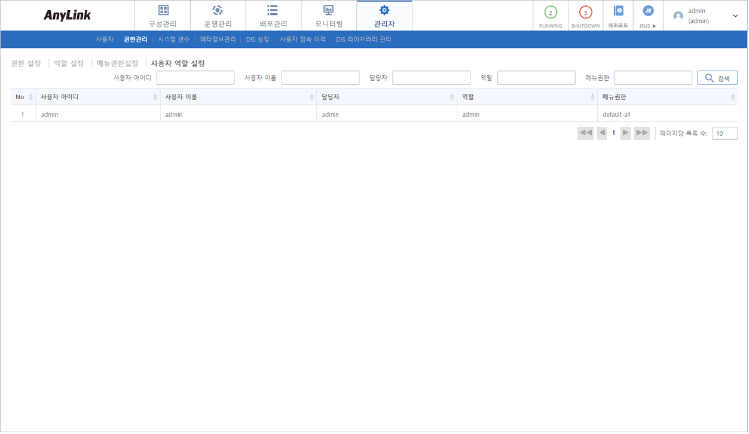Image resolution: width=749 pixels, height=434 pixels.
Task: Click the JE JEUS circle icon
Action: 647,11
